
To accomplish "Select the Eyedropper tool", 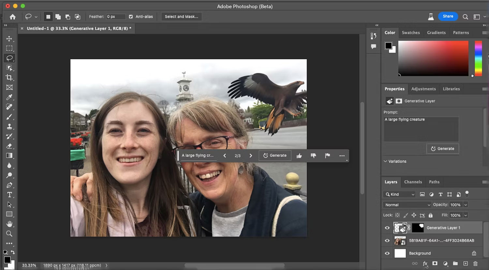I will click(x=9, y=97).
